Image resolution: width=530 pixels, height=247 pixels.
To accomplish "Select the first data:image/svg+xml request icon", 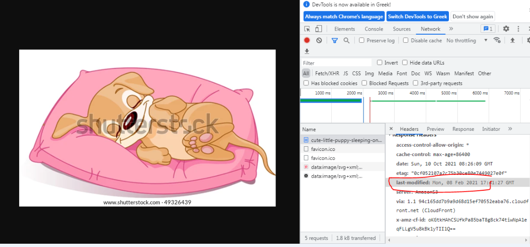I will (306, 167).
